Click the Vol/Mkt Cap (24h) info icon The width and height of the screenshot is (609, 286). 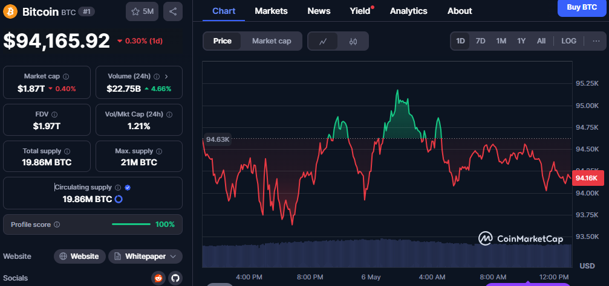tap(169, 115)
